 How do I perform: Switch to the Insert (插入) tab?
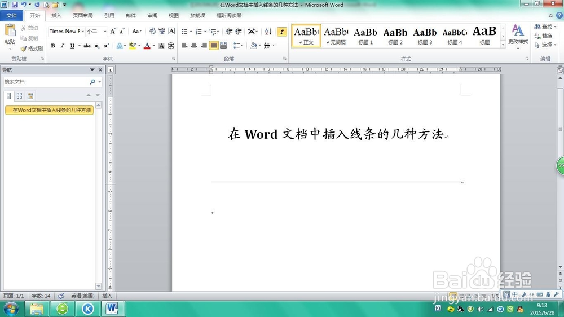click(56, 15)
